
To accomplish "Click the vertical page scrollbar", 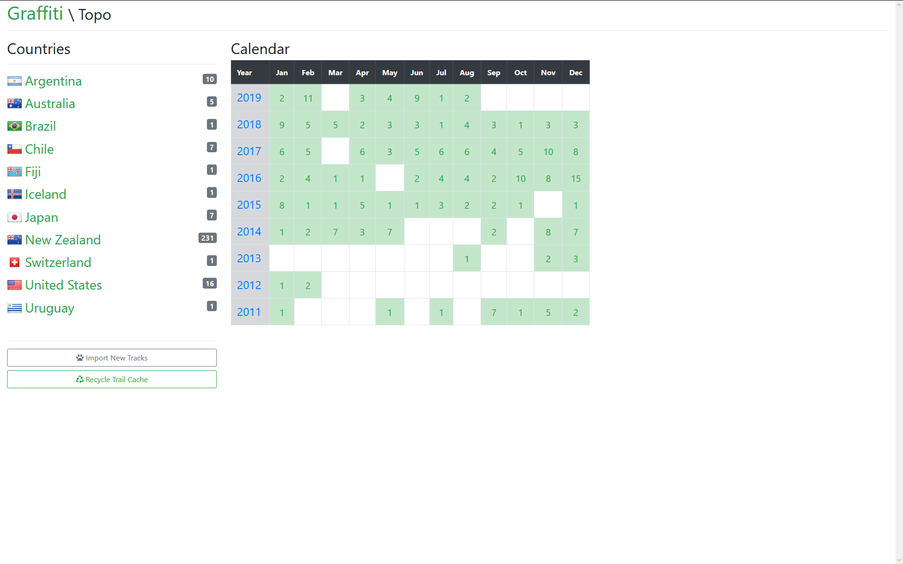I will [x=899, y=282].
